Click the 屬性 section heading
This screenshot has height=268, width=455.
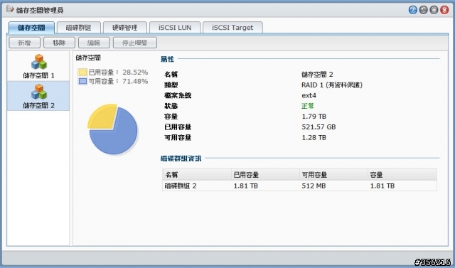(167, 59)
